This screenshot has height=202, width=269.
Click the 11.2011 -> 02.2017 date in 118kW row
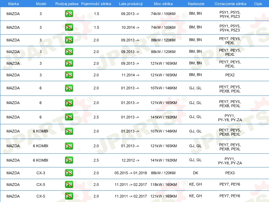(x=131, y=185)
